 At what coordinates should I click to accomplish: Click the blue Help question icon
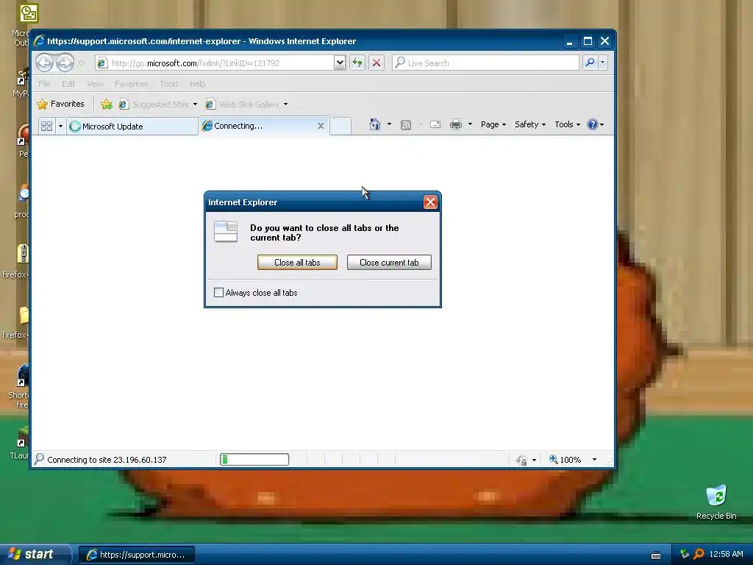pyautogui.click(x=593, y=124)
